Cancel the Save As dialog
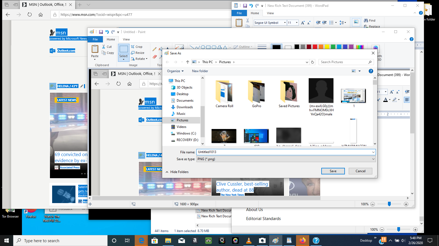The height and width of the screenshot is (246, 439). pos(361,171)
